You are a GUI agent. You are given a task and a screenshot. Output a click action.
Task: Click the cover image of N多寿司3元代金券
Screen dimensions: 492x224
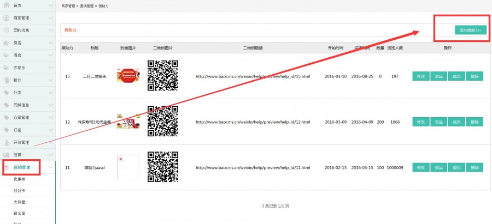pos(128,122)
